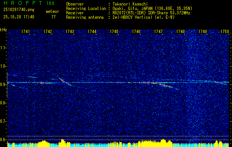Click the meteor count label
The image size is (232, 147).
pos(52,11)
